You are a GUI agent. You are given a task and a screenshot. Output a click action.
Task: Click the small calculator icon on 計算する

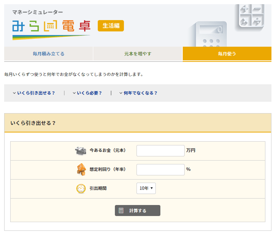click(x=121, y=211)
